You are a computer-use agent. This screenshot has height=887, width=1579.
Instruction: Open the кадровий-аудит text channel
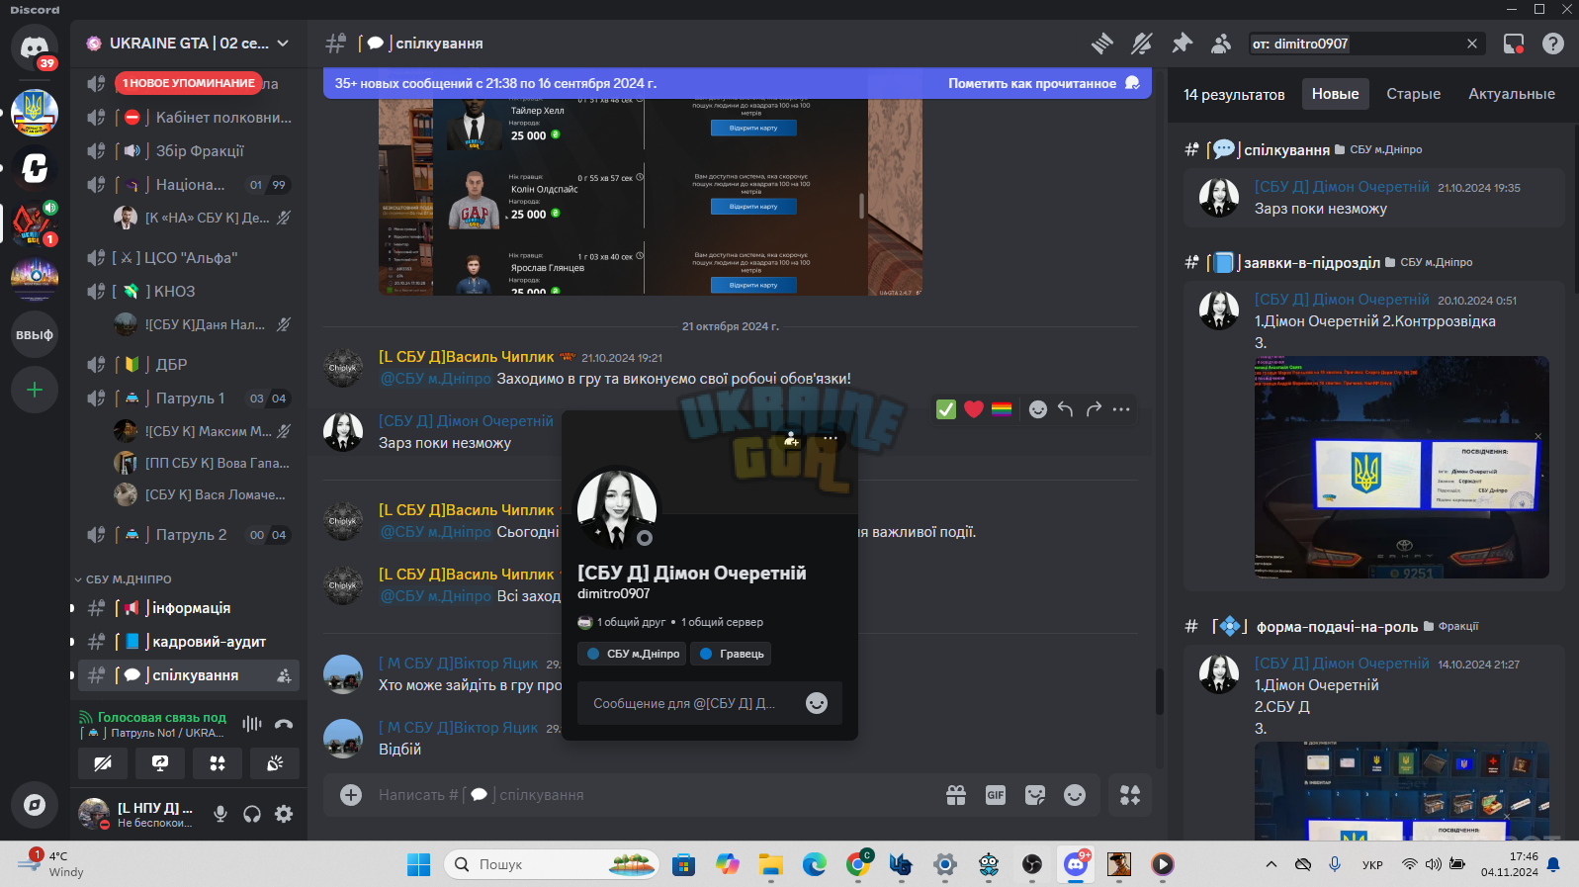(189, 642)
